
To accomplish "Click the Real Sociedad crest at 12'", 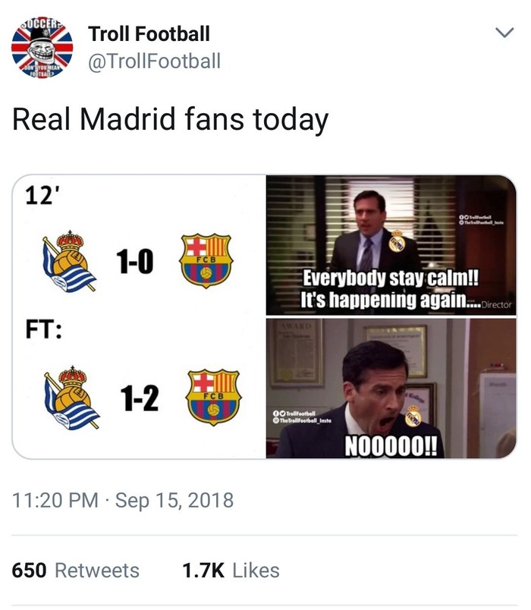I will [x=68, y=260].
